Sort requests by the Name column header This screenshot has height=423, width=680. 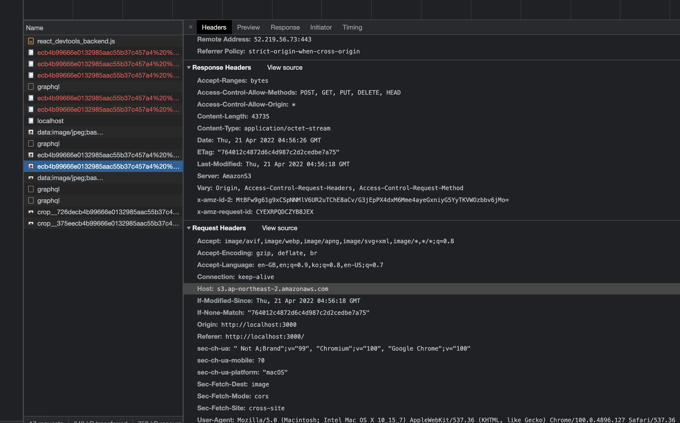(x=35, y=28)
